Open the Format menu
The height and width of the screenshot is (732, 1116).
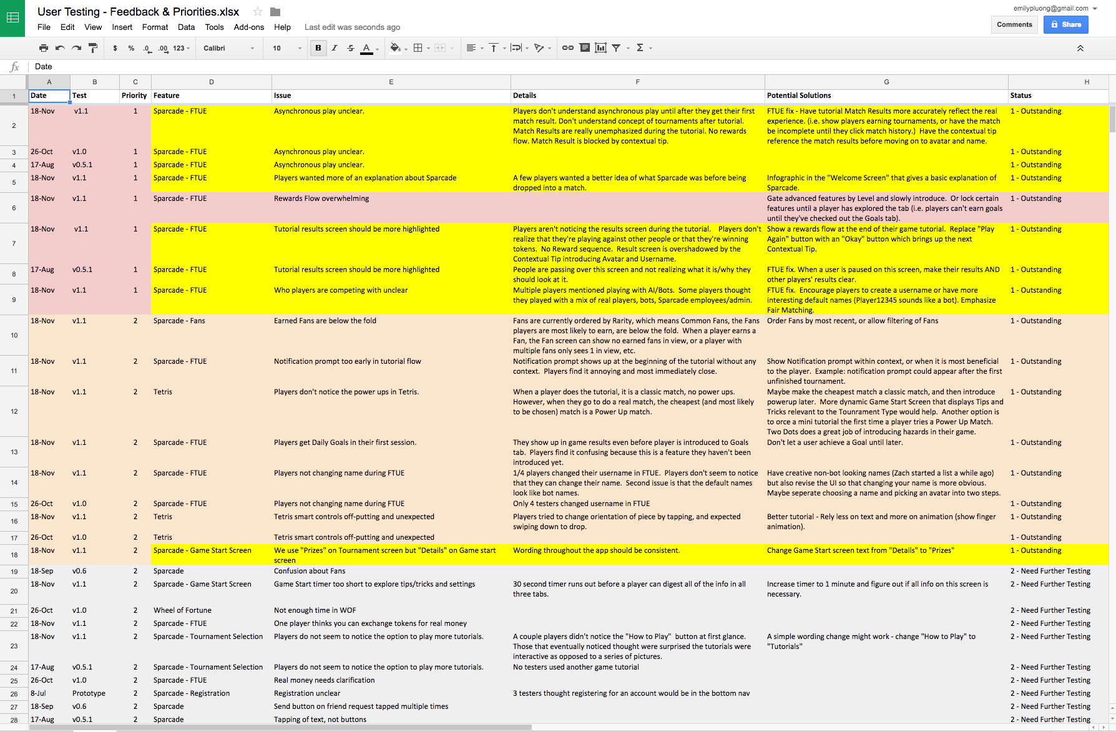(x=155, y=27)
